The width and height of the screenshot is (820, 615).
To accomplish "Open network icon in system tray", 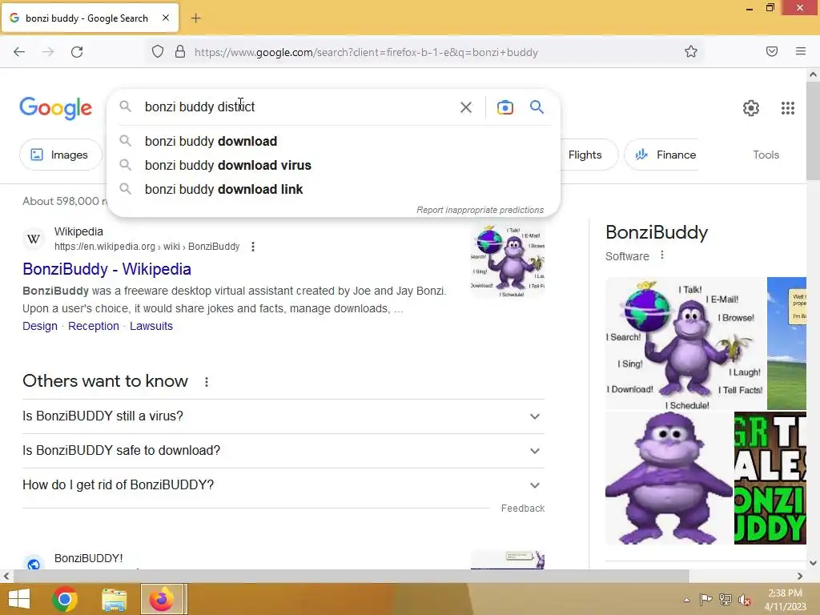I will (726, 600).
